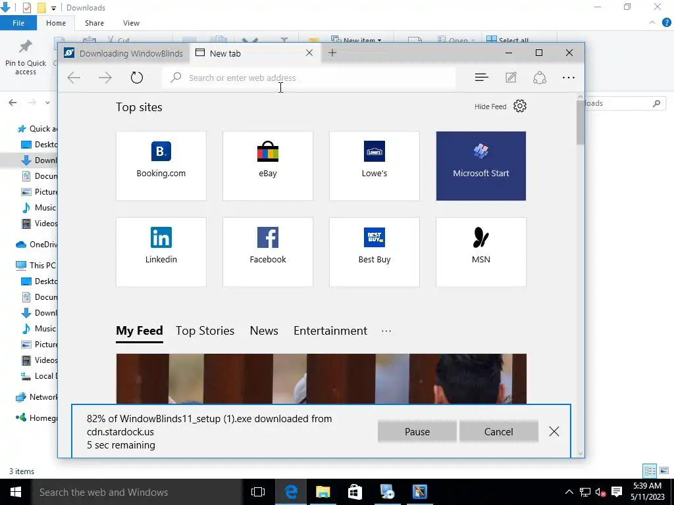Viewport: 674px width, 505px height.
Task: Click Pin to Quick access in Explorer
Action: pos(26,58)
